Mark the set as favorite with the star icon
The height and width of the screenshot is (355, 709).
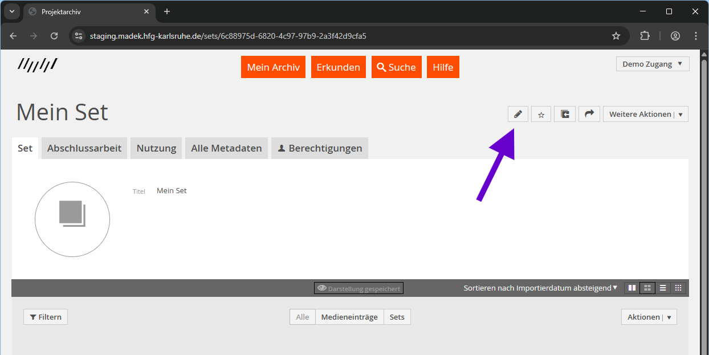click(540, 113)
